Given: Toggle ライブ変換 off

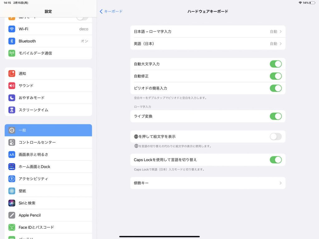Looking at the screenshot, I should click(275, 116).
